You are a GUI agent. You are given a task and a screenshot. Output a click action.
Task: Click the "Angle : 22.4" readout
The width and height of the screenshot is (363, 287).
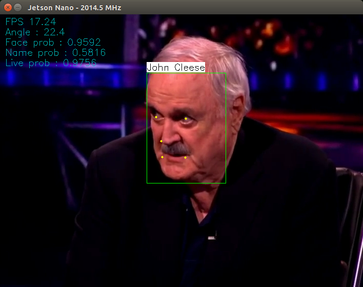35,32
